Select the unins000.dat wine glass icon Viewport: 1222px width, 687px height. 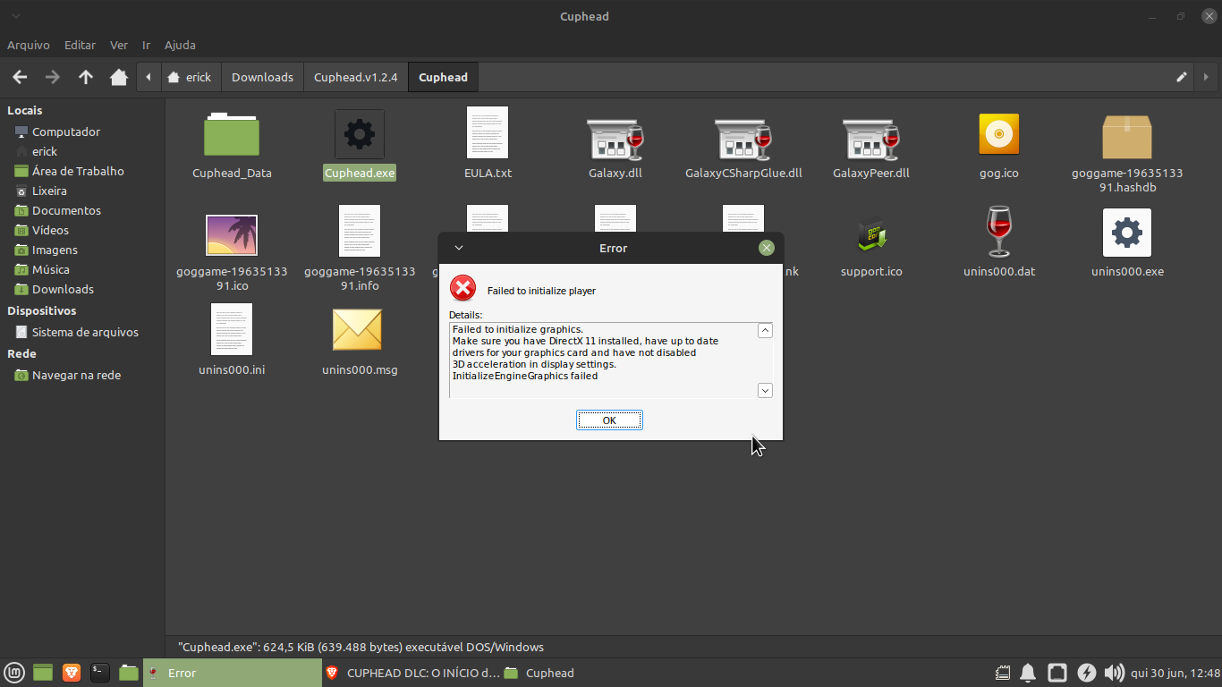pos(999,233)
